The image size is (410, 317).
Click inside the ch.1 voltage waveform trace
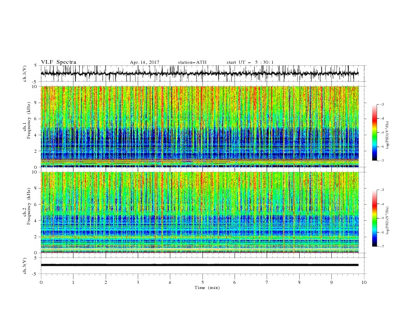[x=199, y=74]
